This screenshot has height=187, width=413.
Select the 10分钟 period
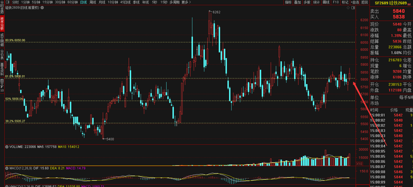click(x=113, y=2)
